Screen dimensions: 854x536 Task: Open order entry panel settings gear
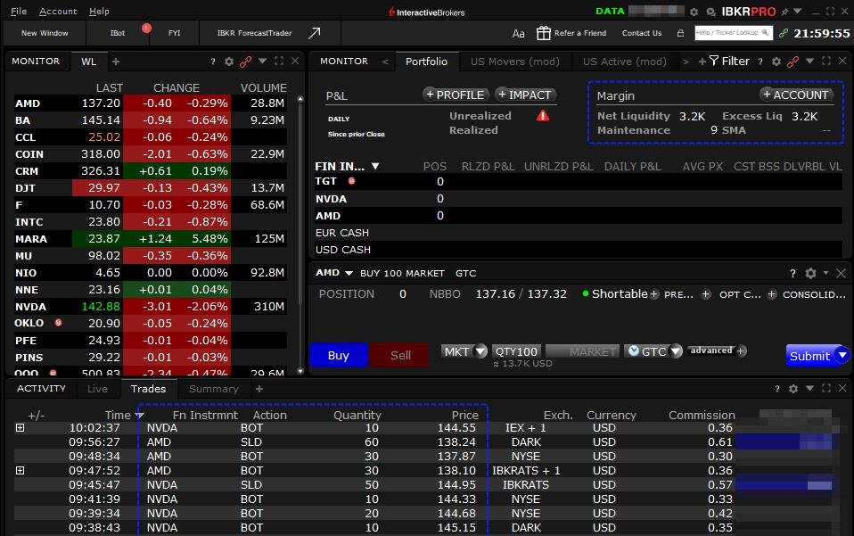click(x=810, y=273)
